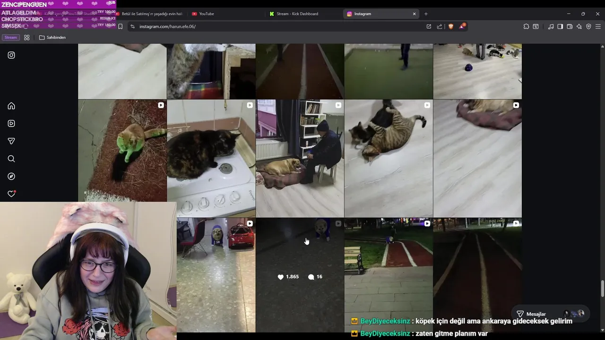
Task: Open the black cat on white stove post
Action: pos(211,158)
